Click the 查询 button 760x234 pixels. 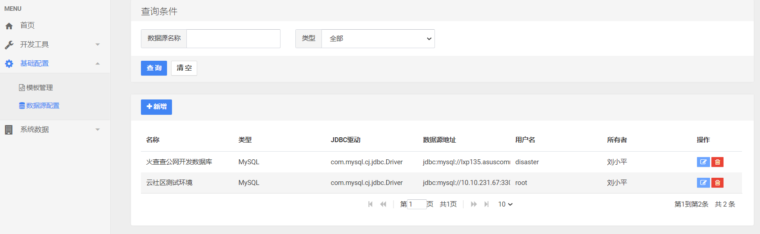pos(154,68)
